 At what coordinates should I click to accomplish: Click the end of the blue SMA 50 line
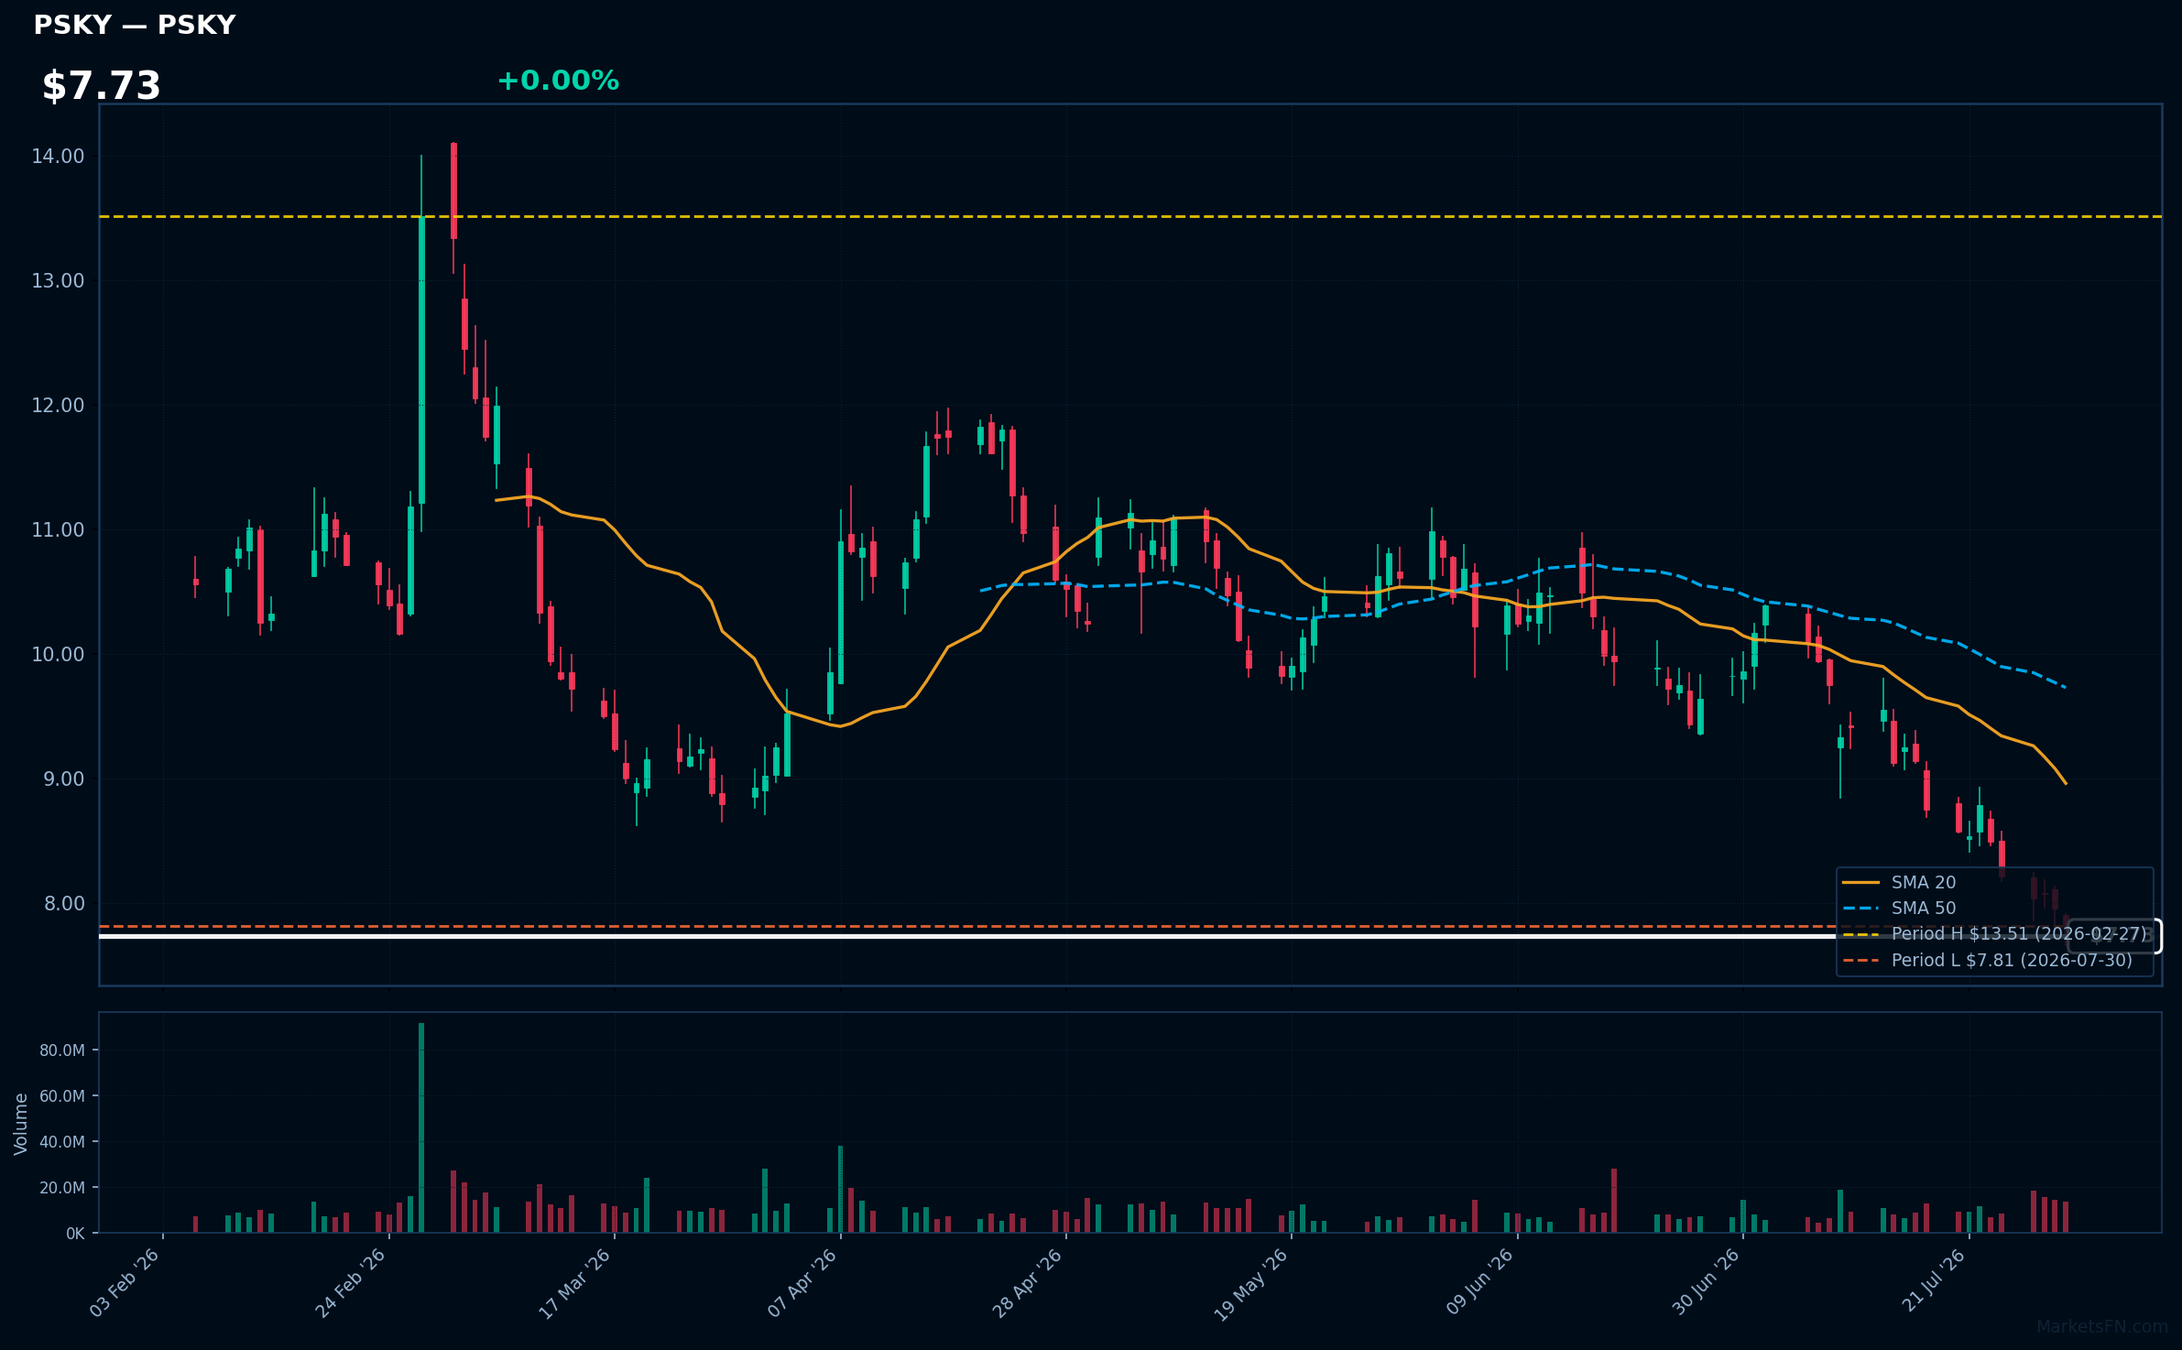click(x=2064, y=687)
